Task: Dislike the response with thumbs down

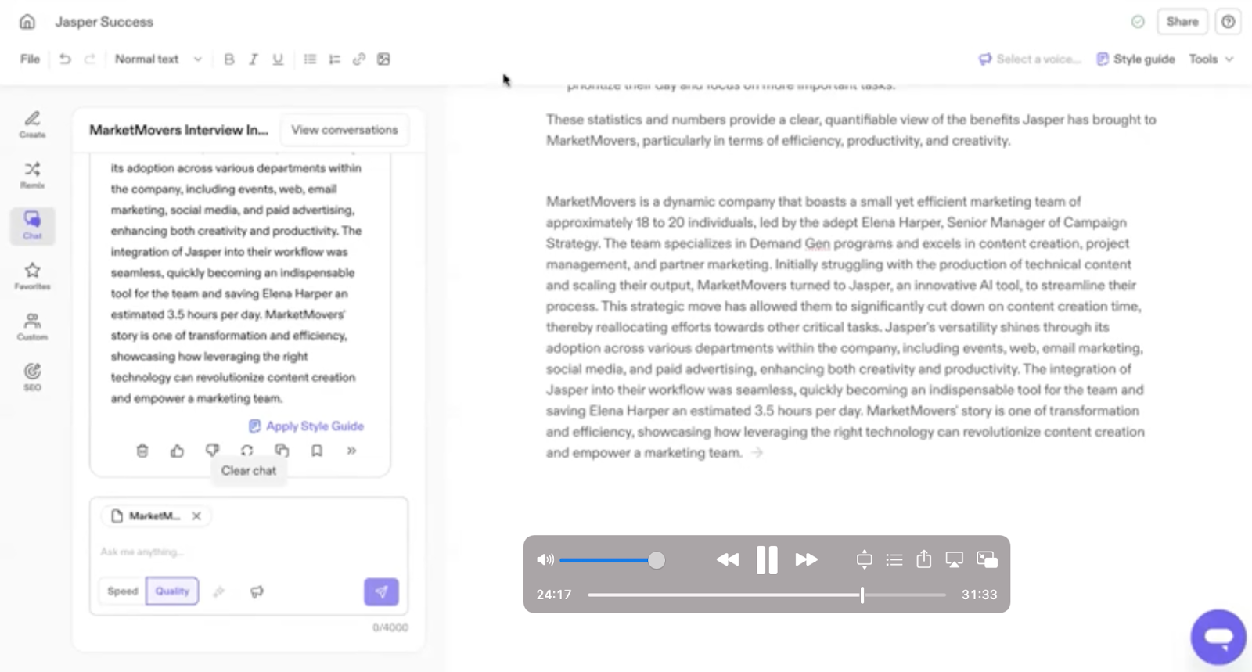Action: tap(212, 451)
